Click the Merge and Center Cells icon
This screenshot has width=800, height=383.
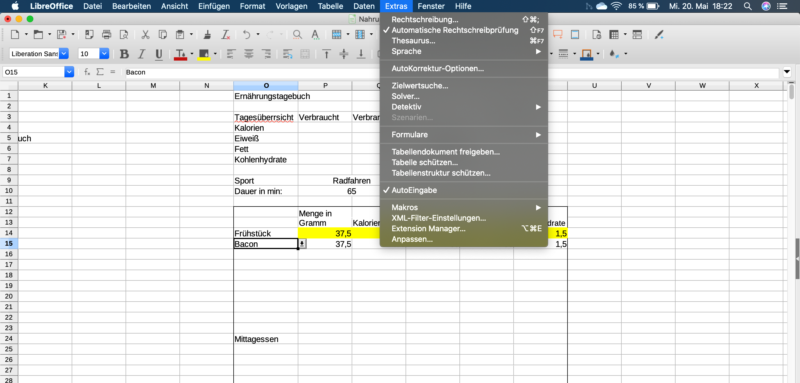[305, 54]
